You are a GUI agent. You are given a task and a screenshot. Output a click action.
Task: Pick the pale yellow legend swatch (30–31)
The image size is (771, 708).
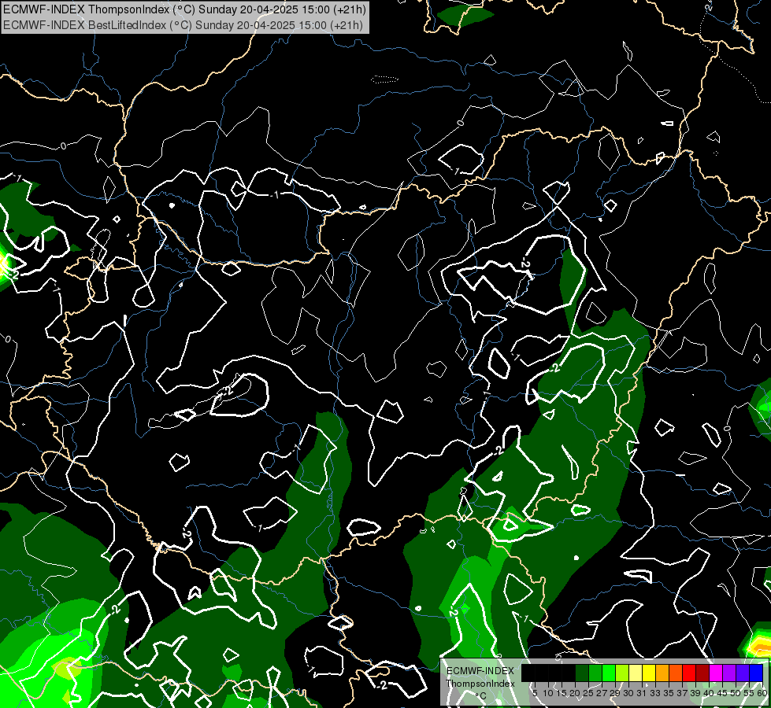click(x=636, y=673)
